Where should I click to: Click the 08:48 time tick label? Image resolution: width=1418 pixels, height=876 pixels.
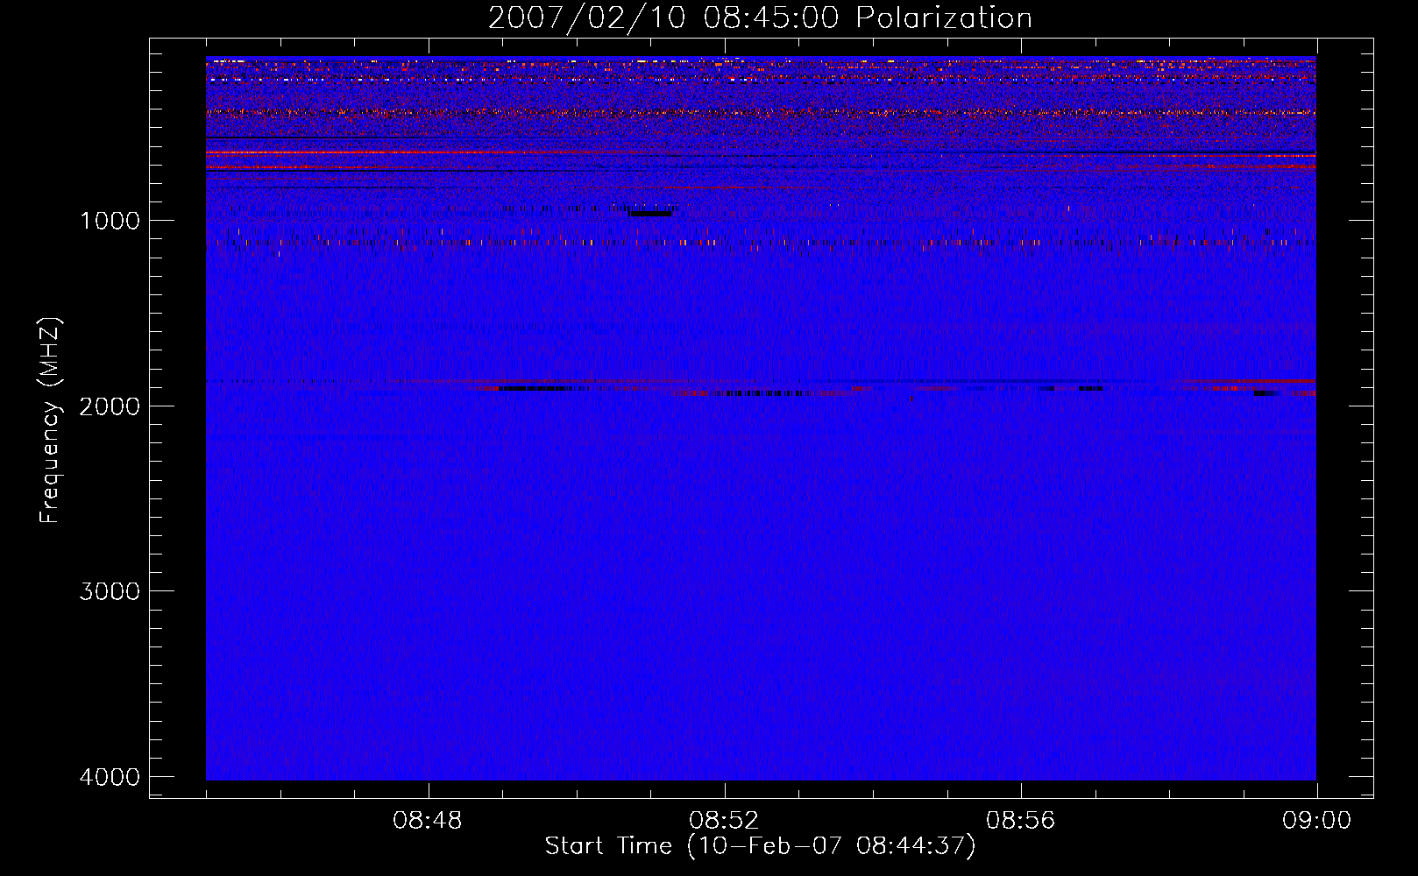(x=428, y=821)
